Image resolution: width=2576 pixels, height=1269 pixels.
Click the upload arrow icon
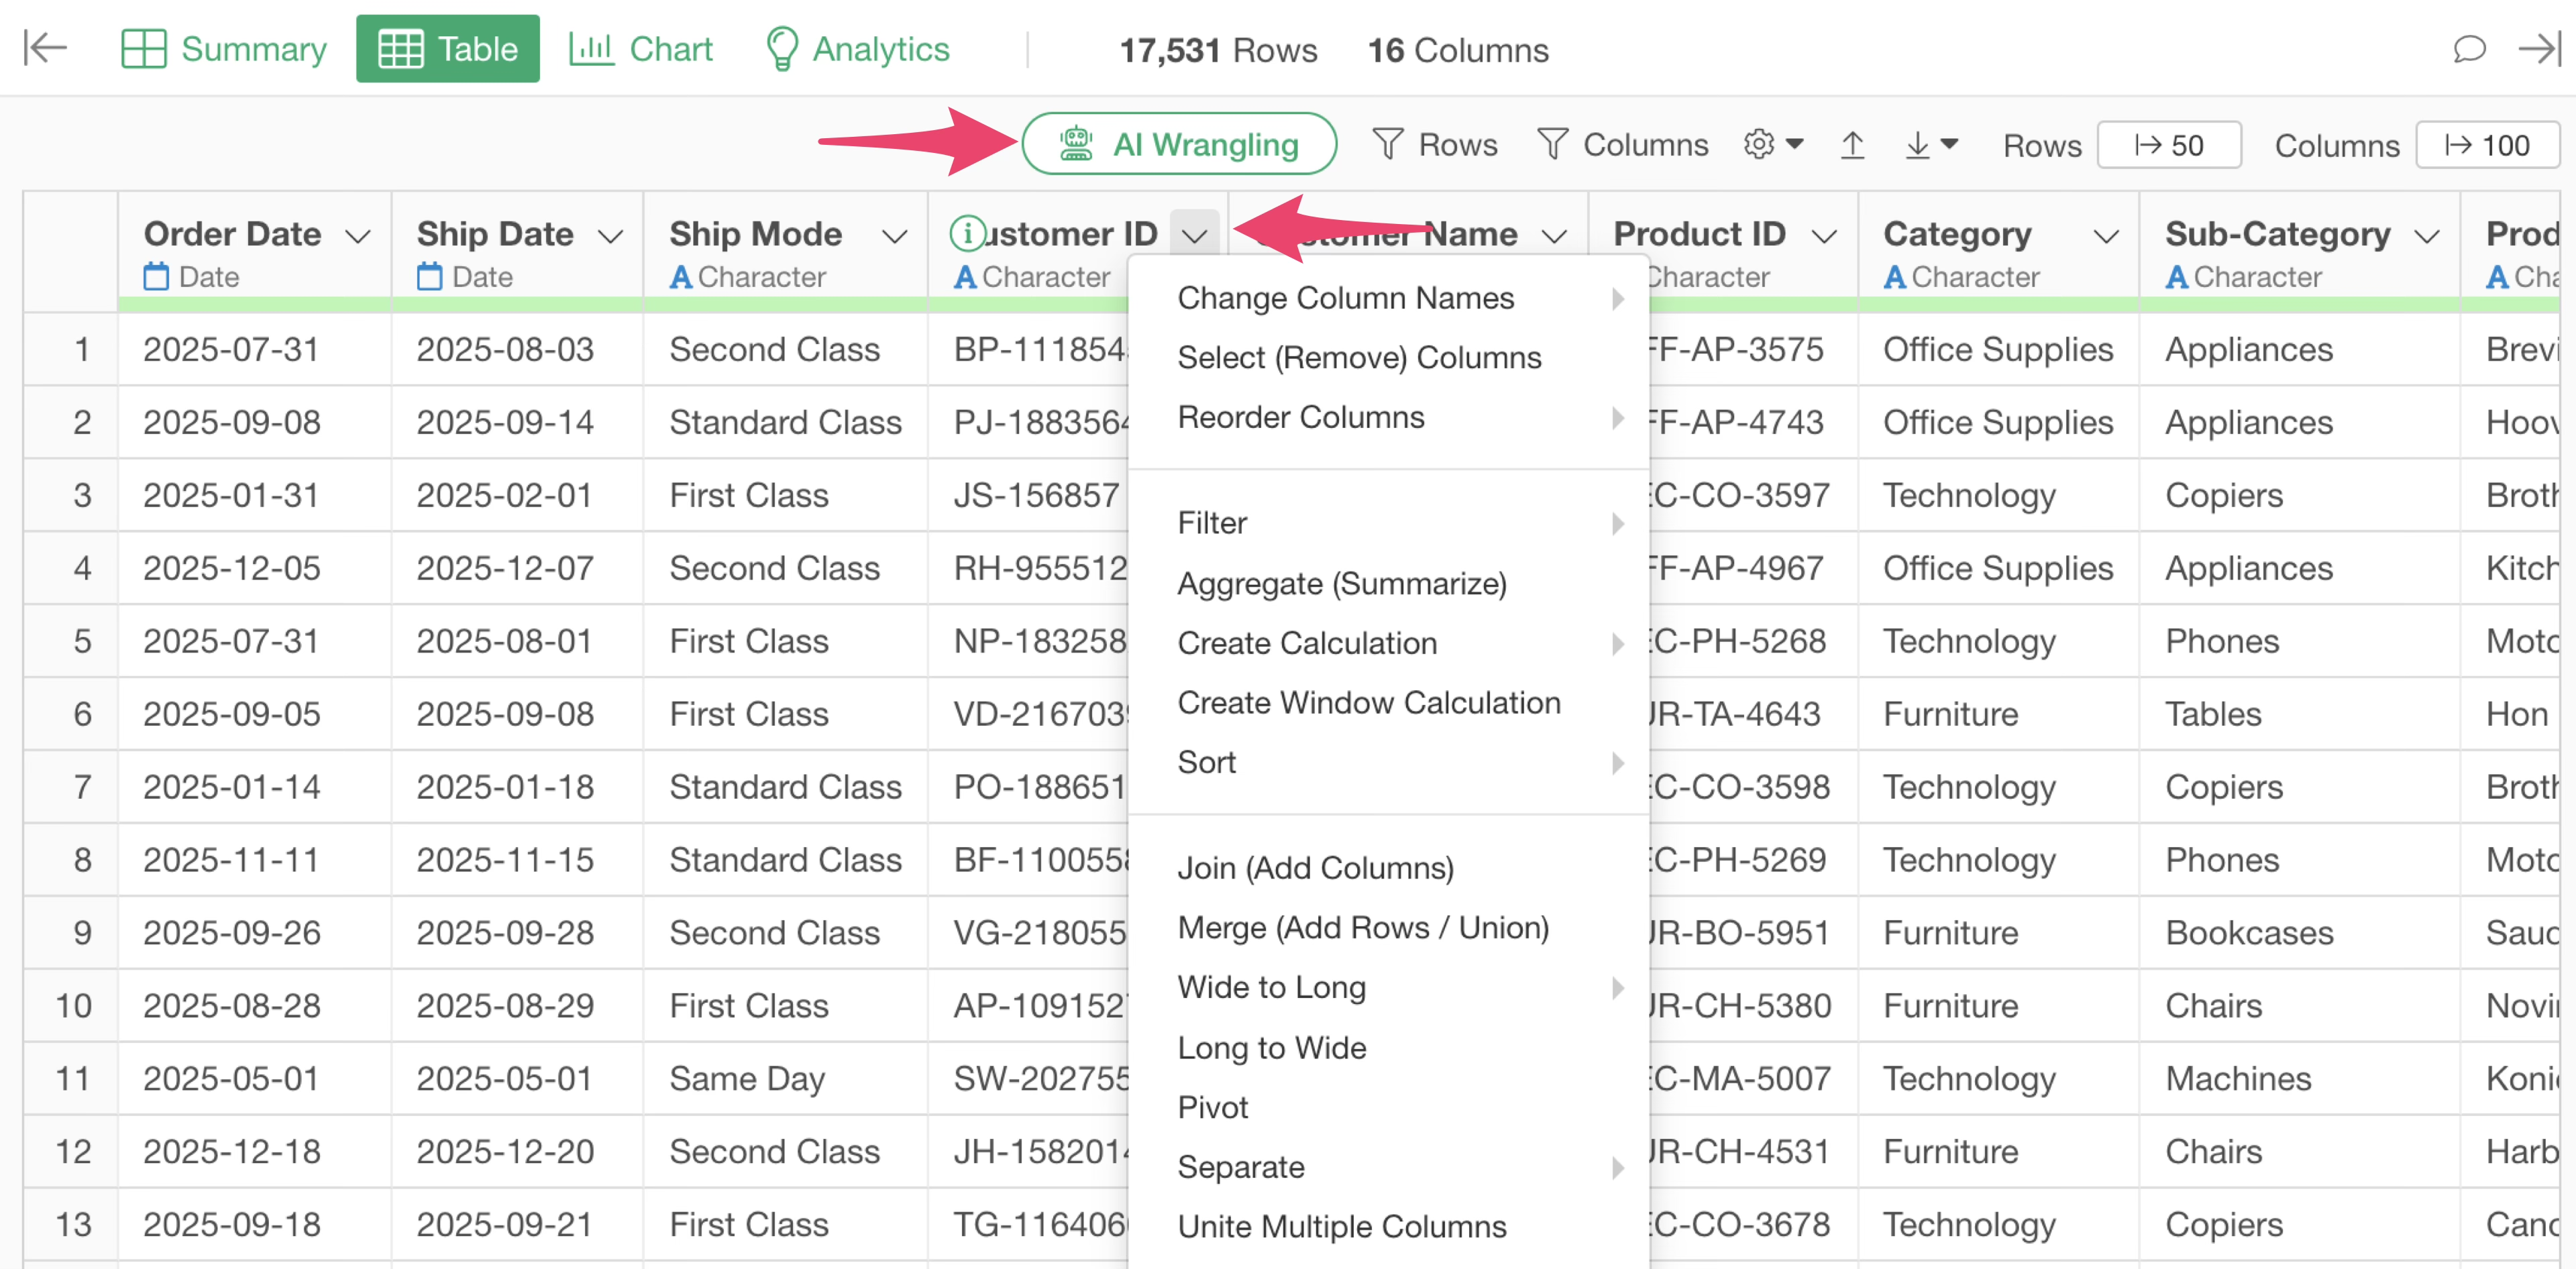point(1852,145)
